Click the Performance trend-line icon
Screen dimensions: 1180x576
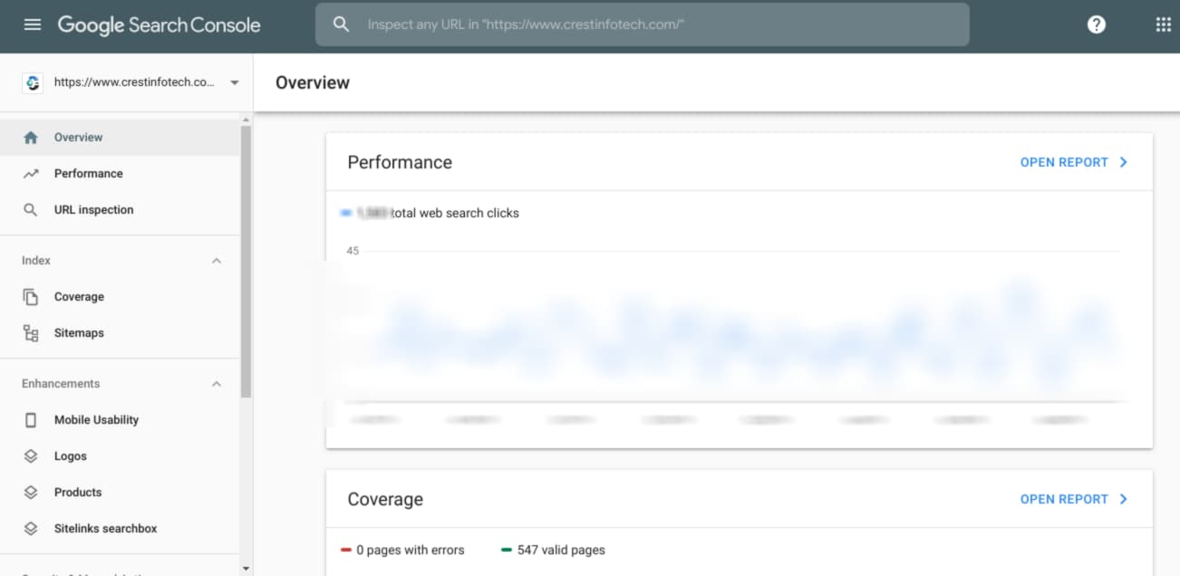point(31,174)
